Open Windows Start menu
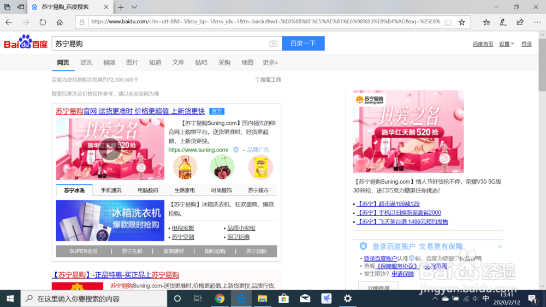Screen dimensions: 546x307 click(10, 299)
